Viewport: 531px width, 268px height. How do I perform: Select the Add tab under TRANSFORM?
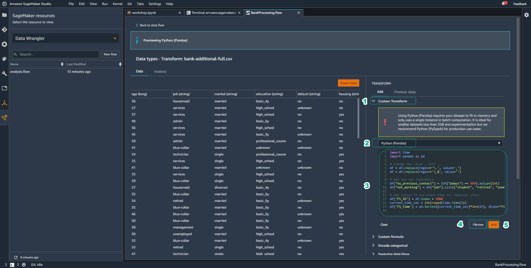pos(380,92)
